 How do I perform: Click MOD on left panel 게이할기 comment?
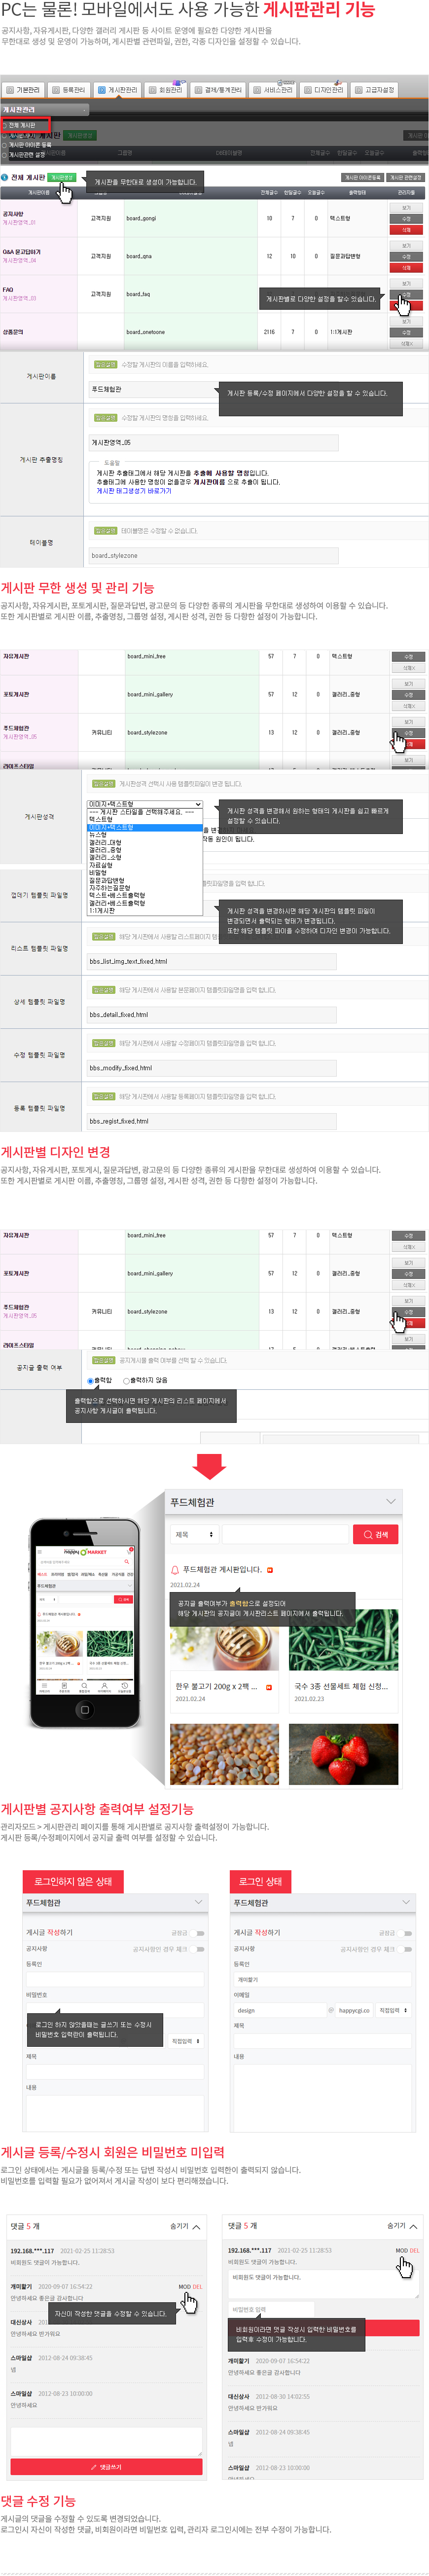coord(184,2286)
